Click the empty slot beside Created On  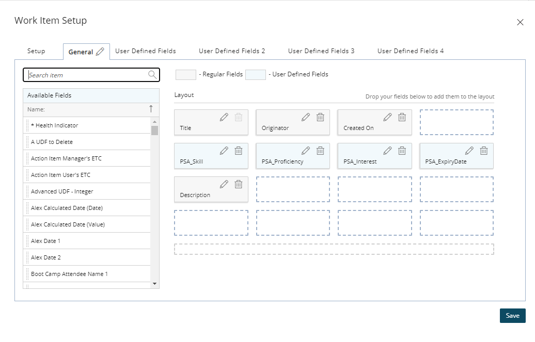pos(457,122)
